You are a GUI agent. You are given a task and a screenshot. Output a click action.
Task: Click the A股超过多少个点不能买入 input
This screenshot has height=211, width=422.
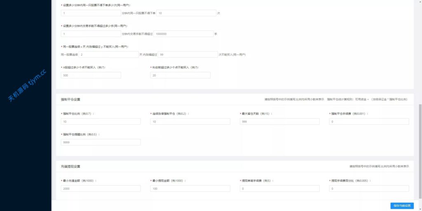click(91, 75)
